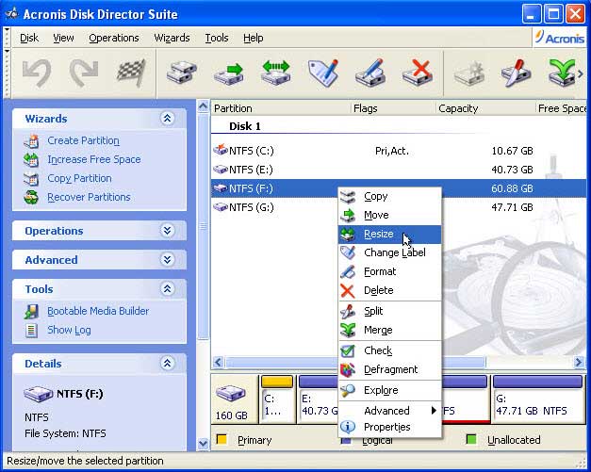Click the greyed-out disk star toolbar icon
The width and height of the screenshot is (591, 472).
pyautogui.click(x=468, y=73)
